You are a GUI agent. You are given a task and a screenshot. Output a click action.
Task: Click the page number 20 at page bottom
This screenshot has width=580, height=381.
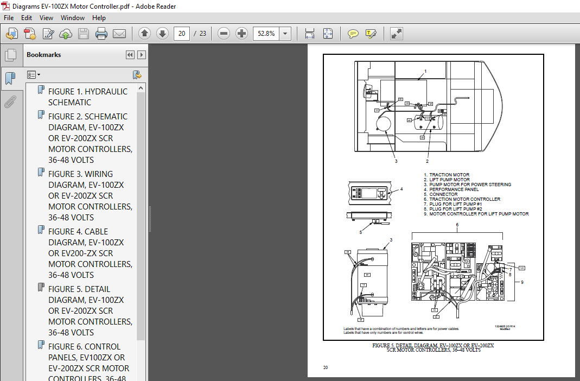coord(326,367)
